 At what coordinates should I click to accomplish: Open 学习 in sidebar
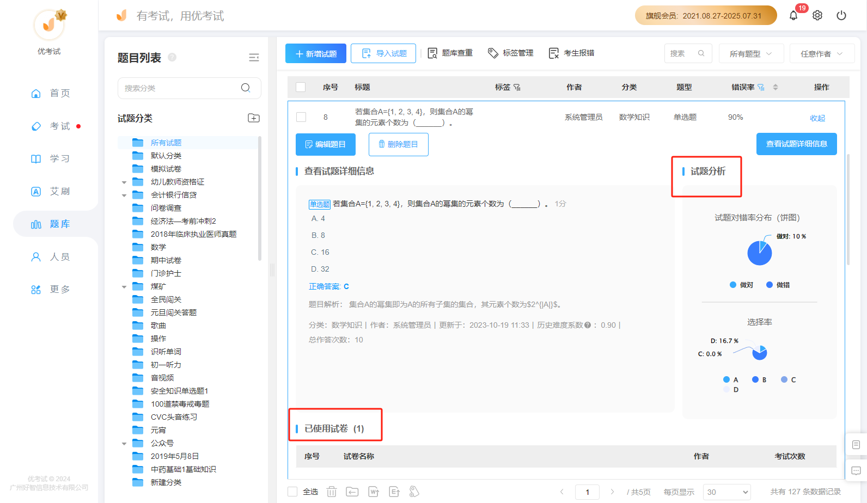(50, 158)
